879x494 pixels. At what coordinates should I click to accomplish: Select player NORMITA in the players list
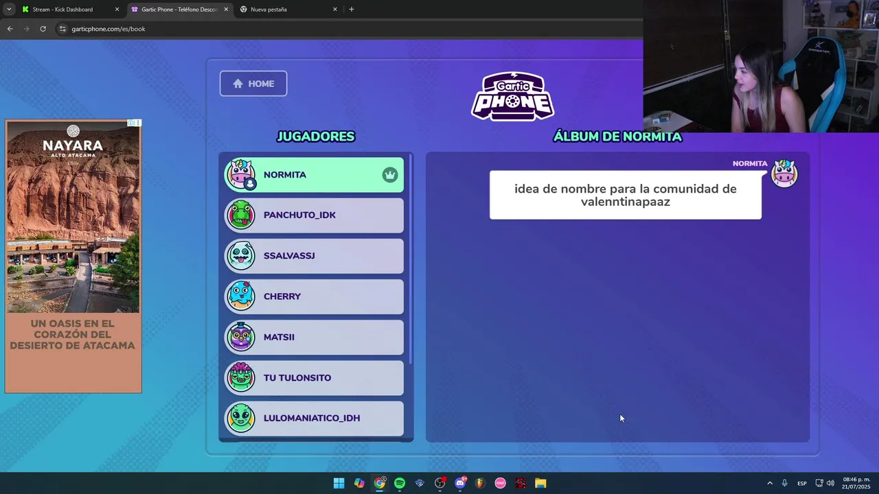pyautogui.click(x=315, y=175)
